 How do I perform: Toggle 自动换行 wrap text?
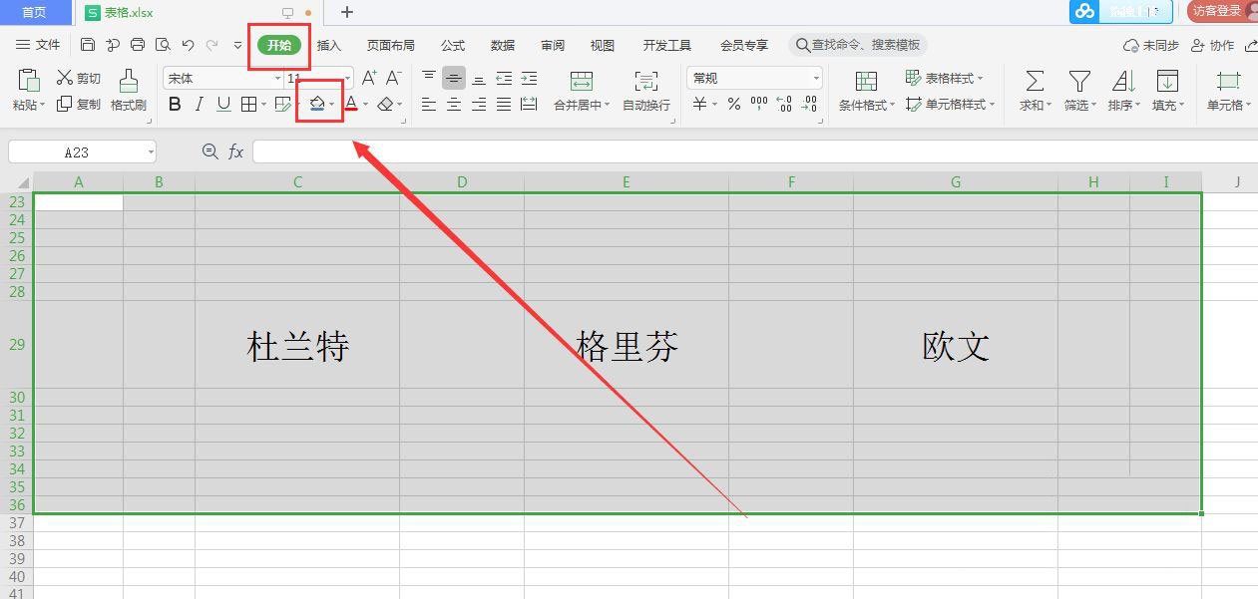[x=646, y=90]
